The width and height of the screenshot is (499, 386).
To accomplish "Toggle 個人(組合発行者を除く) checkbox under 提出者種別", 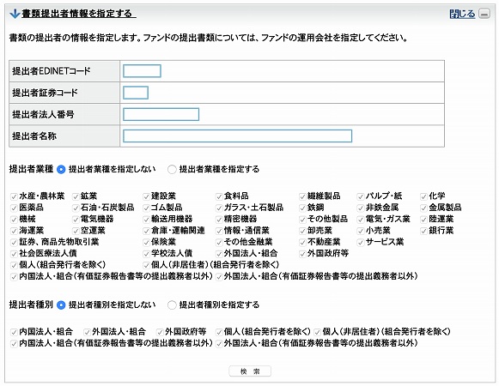I will (x=219, y=332).
